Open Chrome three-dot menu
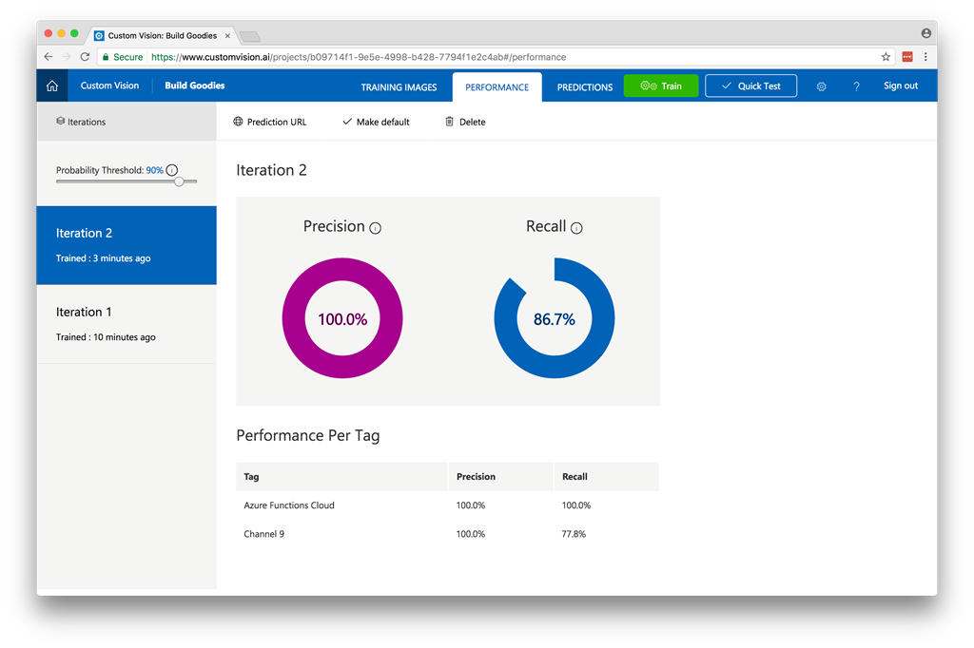 [925, 56]
